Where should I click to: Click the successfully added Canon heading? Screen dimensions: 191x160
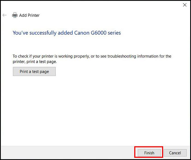67,33
